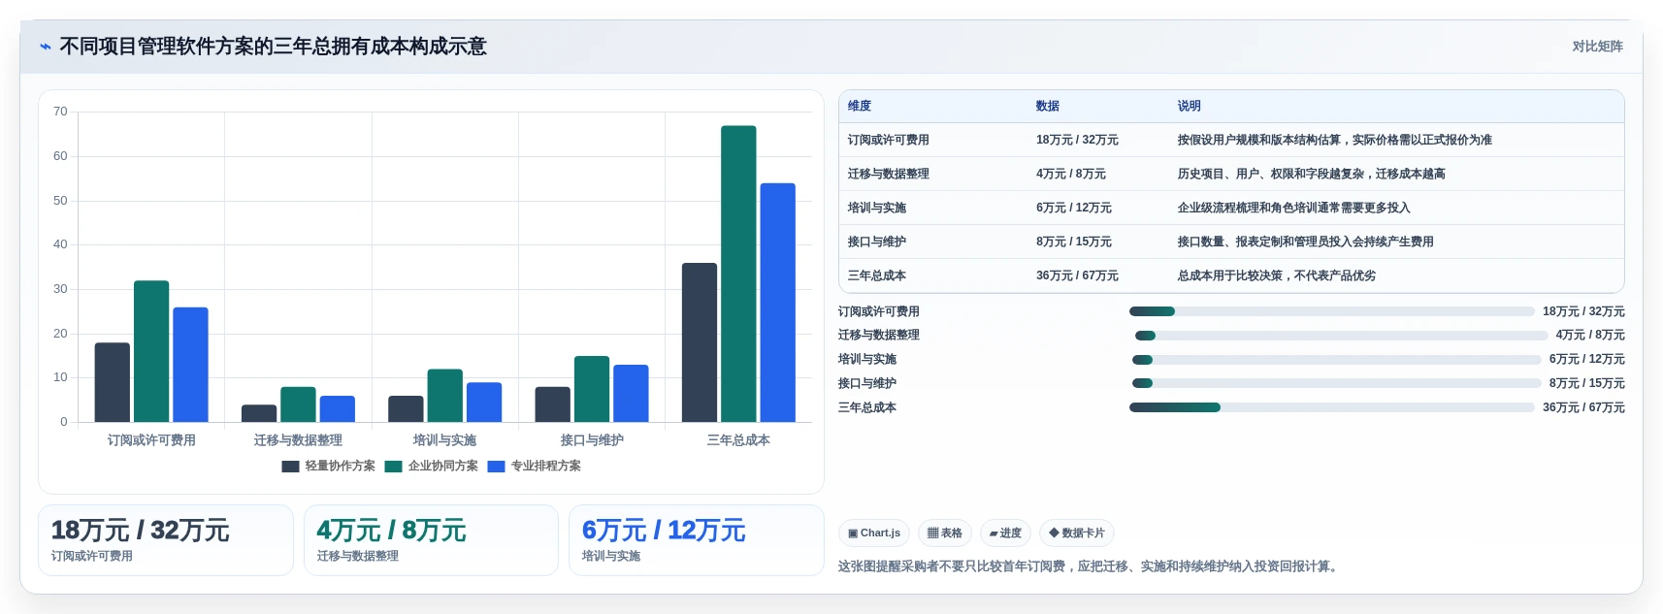Click the 三年总成本 table row label
This screenshot has height=614, width=1663.
click(x=877, y=275)
